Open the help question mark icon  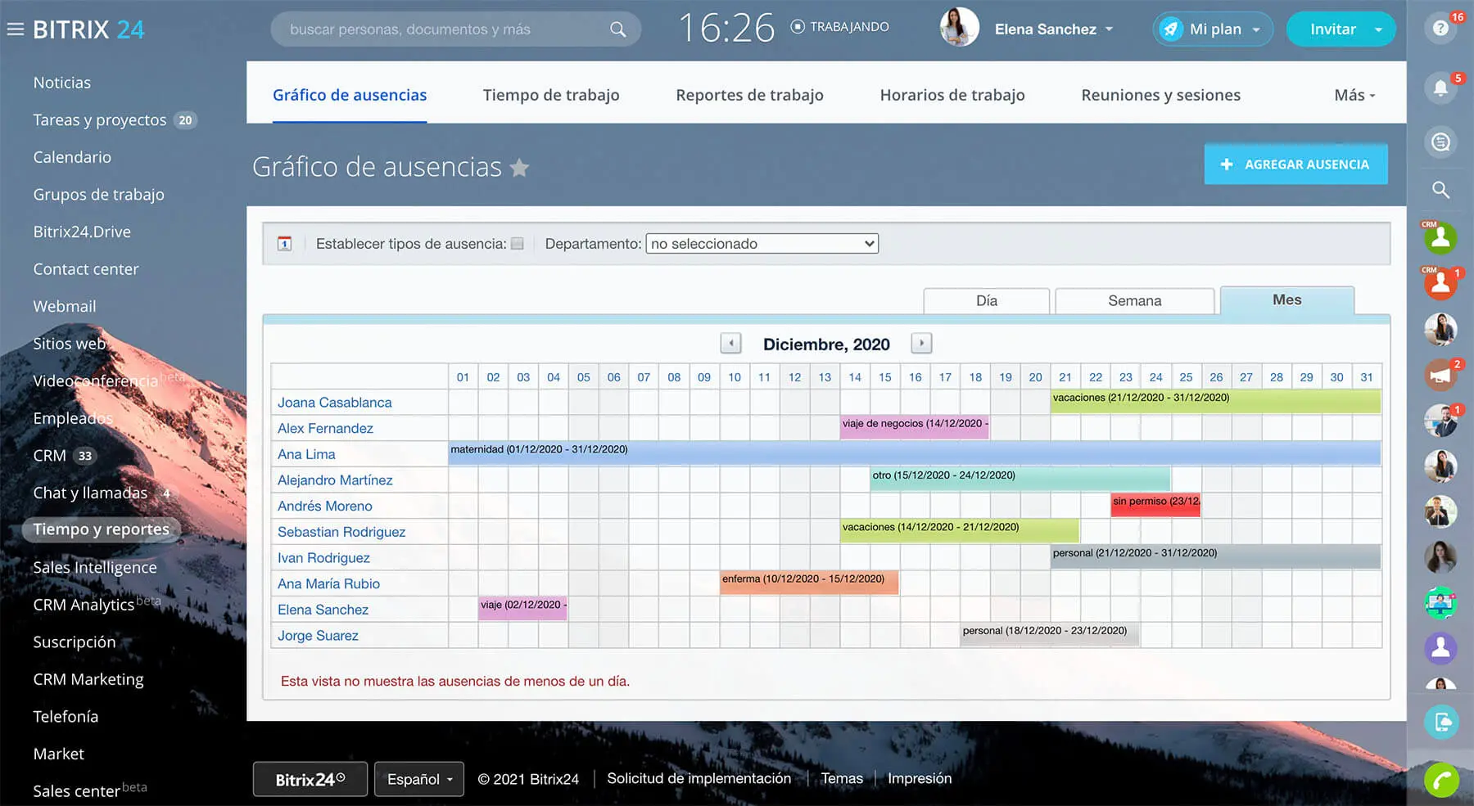(x=1440, y=29)
